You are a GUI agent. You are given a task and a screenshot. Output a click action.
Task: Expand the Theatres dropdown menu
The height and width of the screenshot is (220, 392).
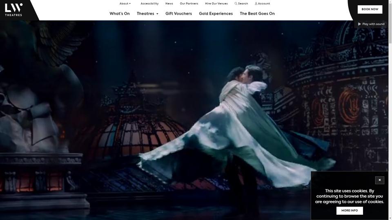coord(147,13)
